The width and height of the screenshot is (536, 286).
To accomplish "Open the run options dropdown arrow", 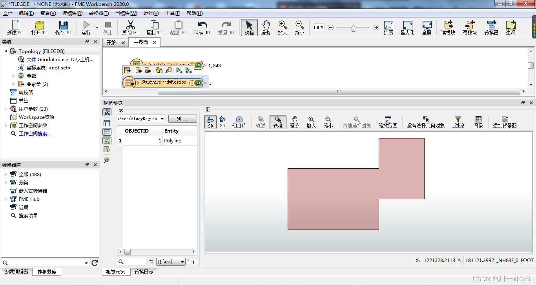I will tap(97, 27).
